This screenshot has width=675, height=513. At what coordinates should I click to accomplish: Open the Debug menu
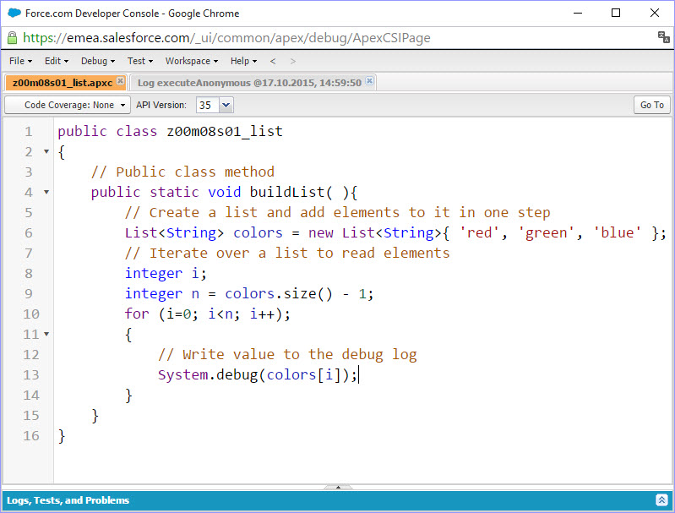click(97, 61)
